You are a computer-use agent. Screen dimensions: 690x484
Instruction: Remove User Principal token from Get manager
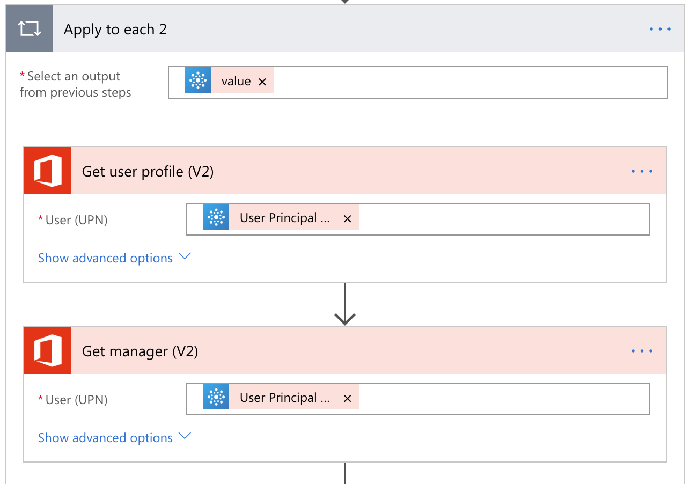point(347,399)
